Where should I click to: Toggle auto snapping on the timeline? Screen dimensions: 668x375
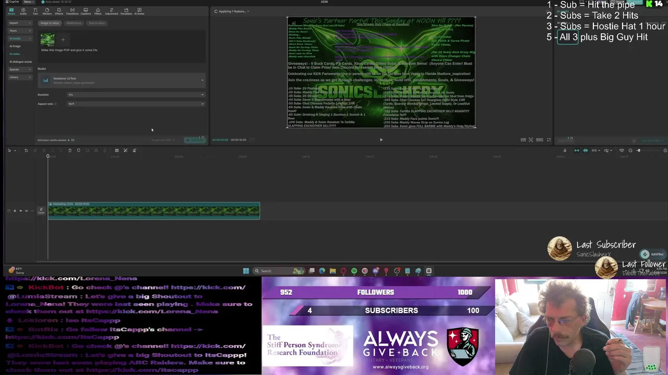(x=586, y=151)
